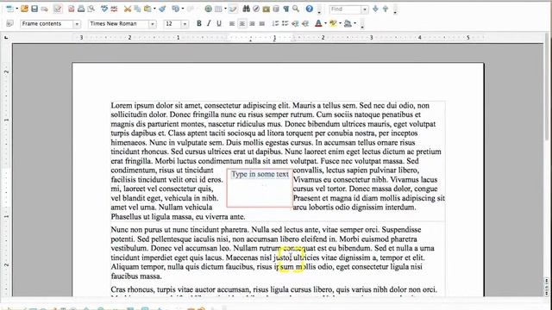Click the text 'Cras rhoncus' in last paragraph

133,289
